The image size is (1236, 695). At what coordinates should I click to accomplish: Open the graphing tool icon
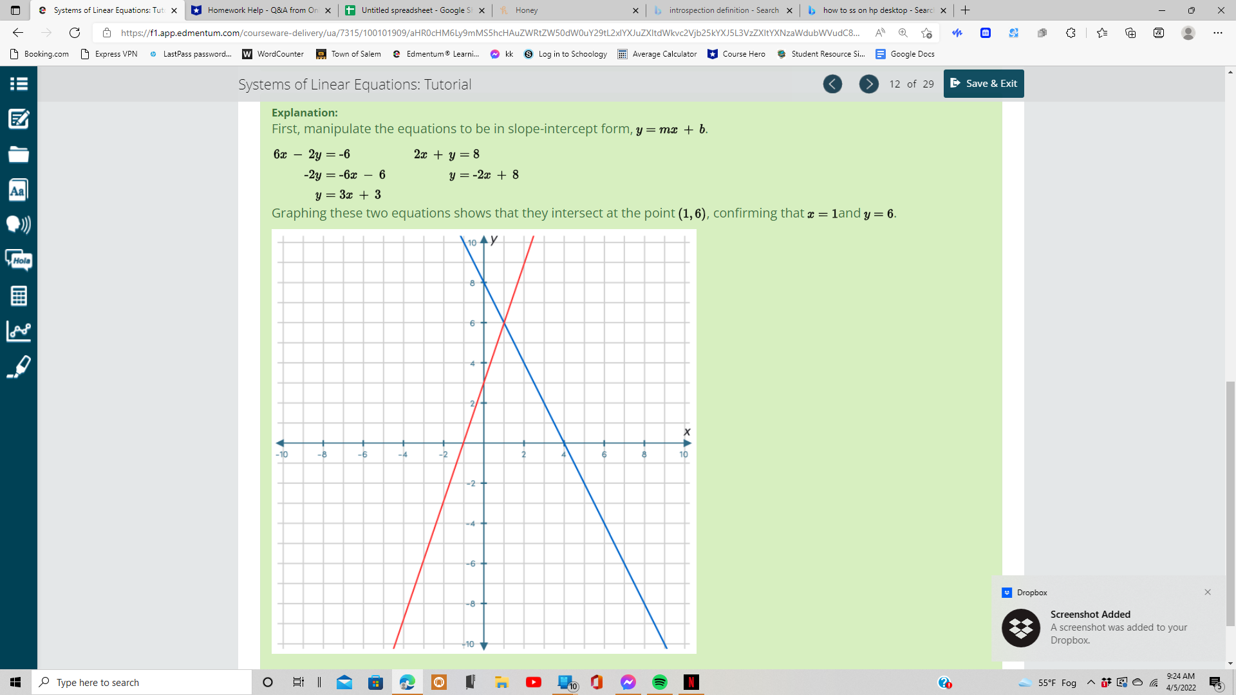point(19,331)
